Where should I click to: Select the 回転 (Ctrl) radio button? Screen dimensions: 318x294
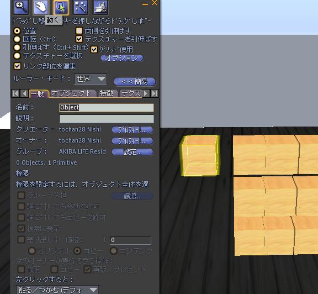[x=17, y=39]
